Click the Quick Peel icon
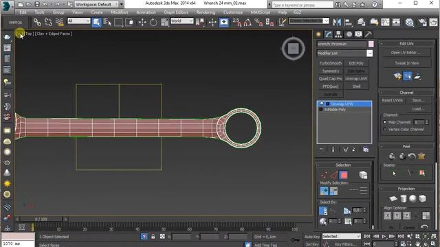The width and height of the screenshot is (440, 247). pos(392,156)
